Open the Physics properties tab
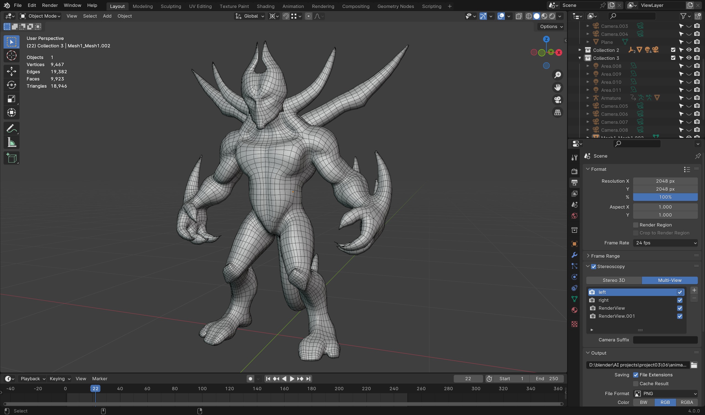705x415 pixels. click(x=574, y=277)
